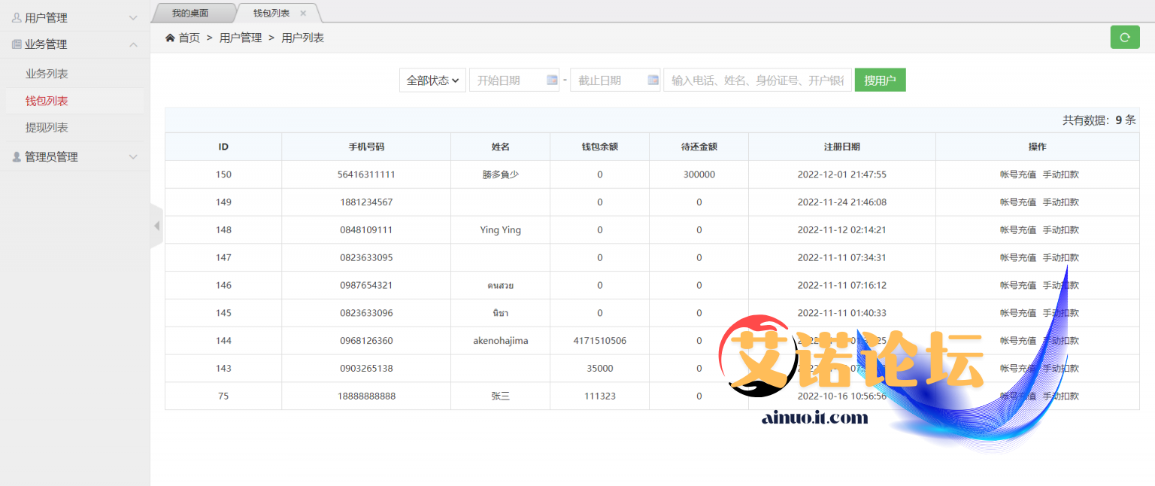Image resolution: width=1155 pixels, height=486 pixels.
Task: Click wallet balance 4171510506
Action: pos(599,341)
